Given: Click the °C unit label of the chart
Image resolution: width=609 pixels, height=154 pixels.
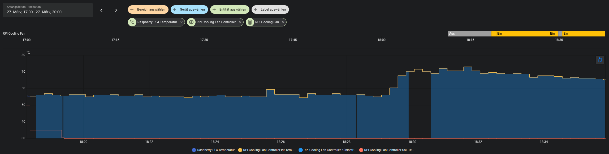Looking at the screenshot, I should click(28, 53).
